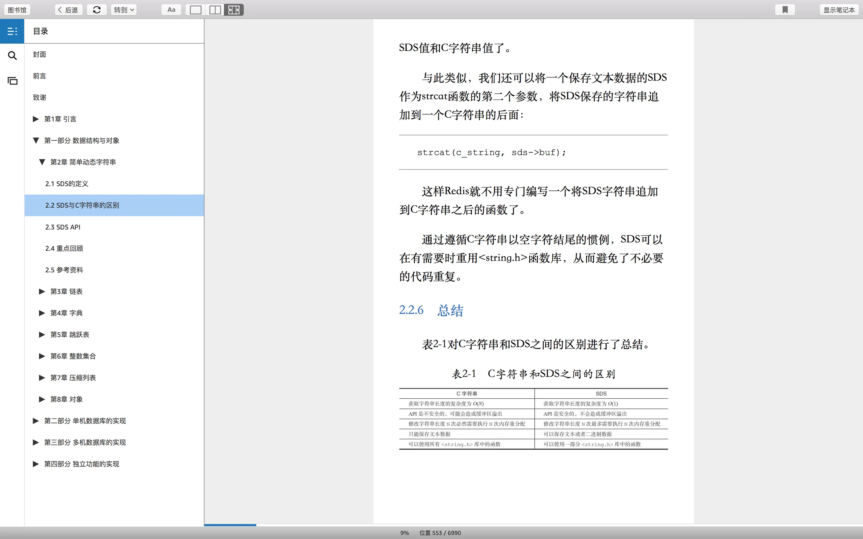Viewport: 863px width, 539px height.
Task: Click the 后退 back button
Action: click(x=68, y=10)
